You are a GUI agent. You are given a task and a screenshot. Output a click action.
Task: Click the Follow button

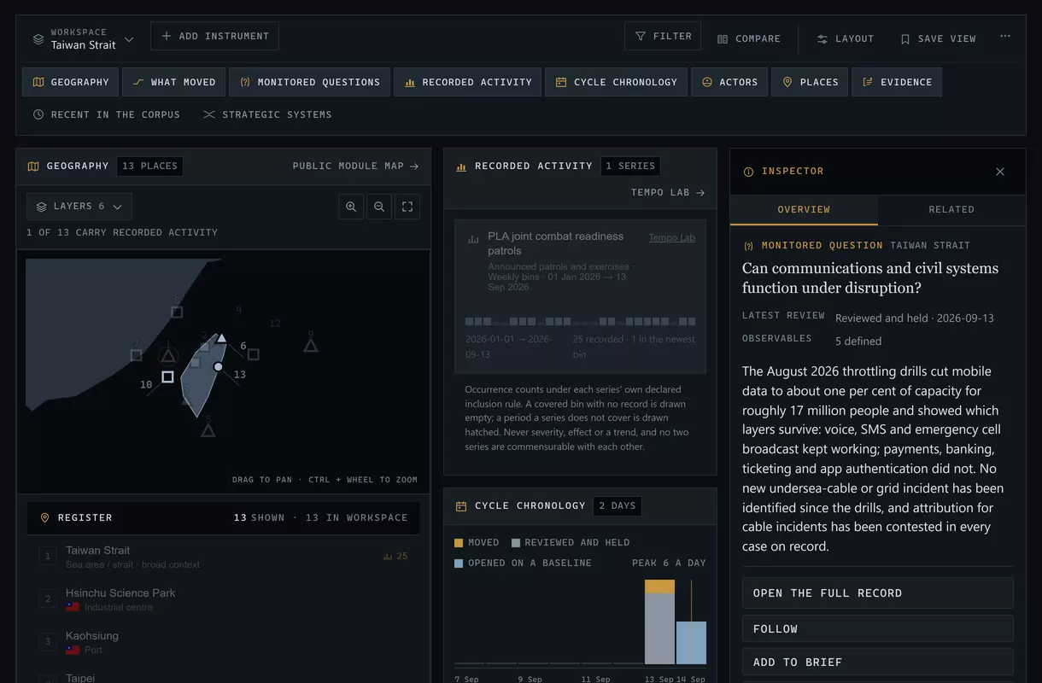click(x=878, y=629)
